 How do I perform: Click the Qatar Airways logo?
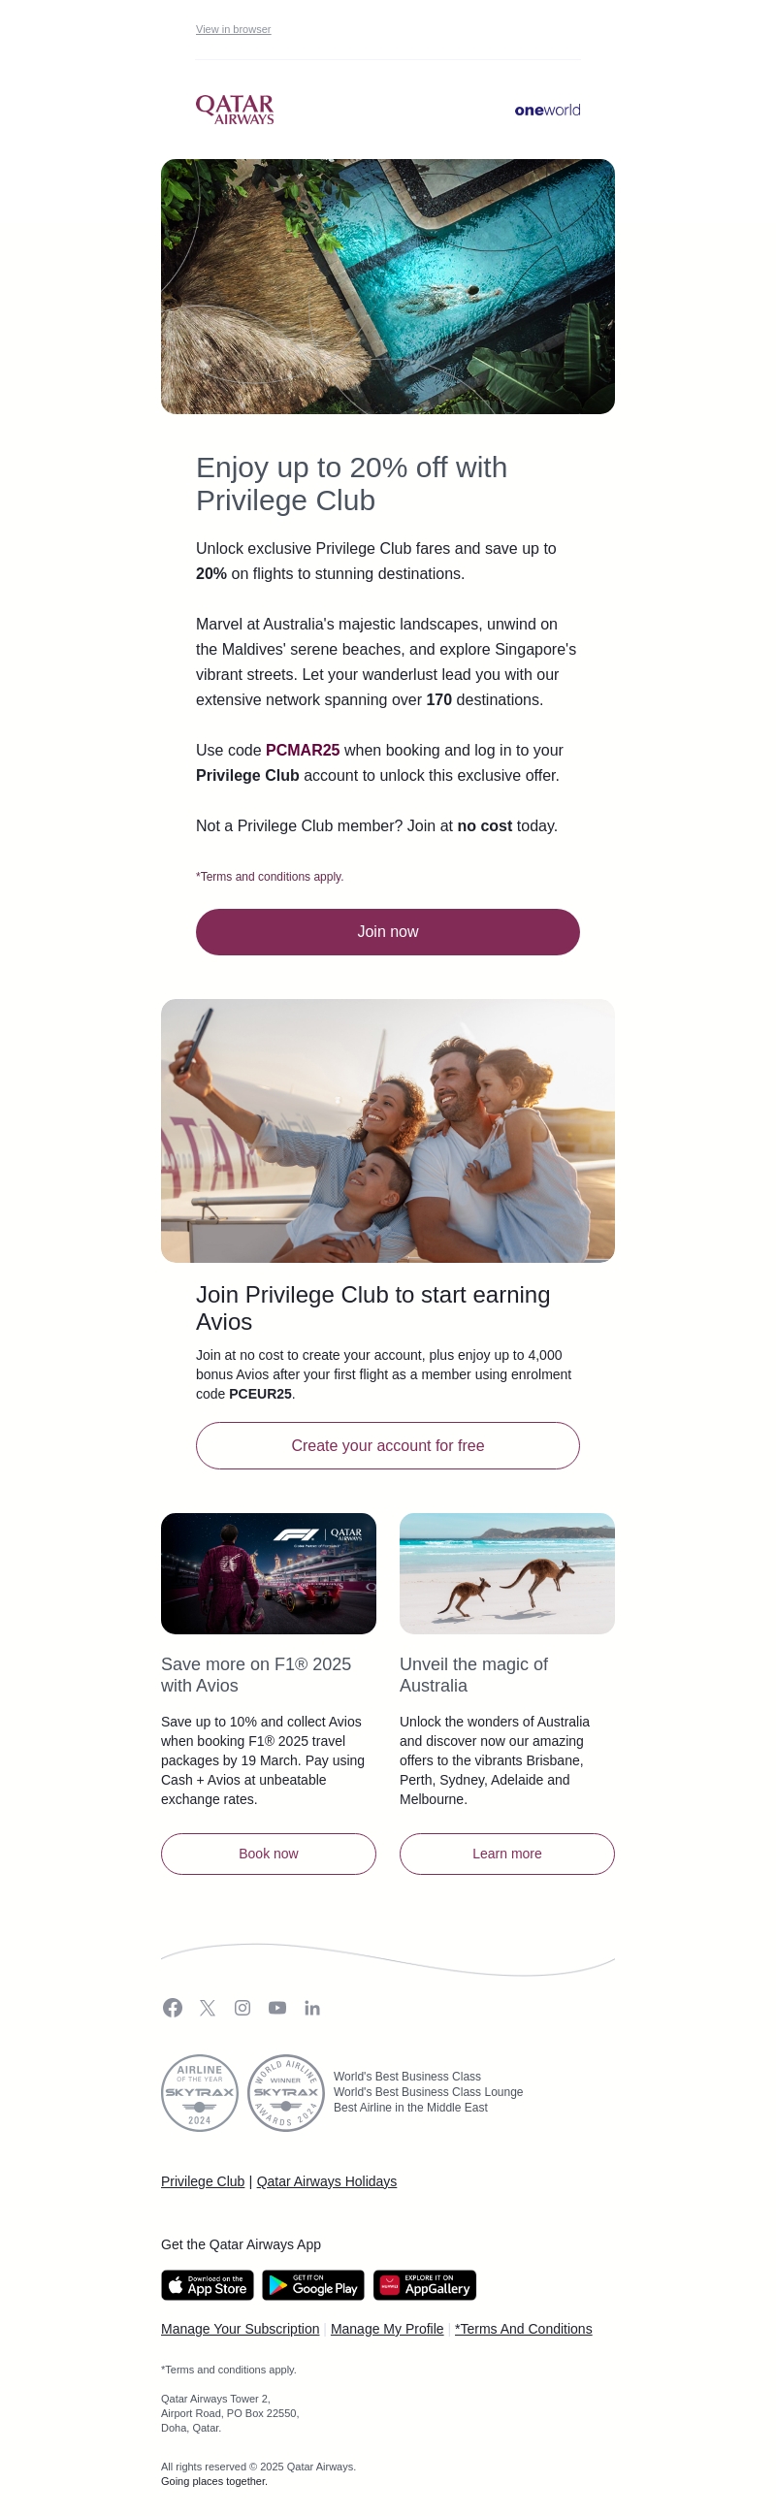[x=235, y=110]
